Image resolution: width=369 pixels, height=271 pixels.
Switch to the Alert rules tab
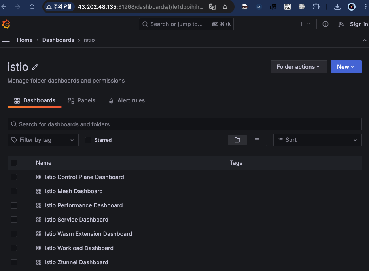[x=127, y=101]
